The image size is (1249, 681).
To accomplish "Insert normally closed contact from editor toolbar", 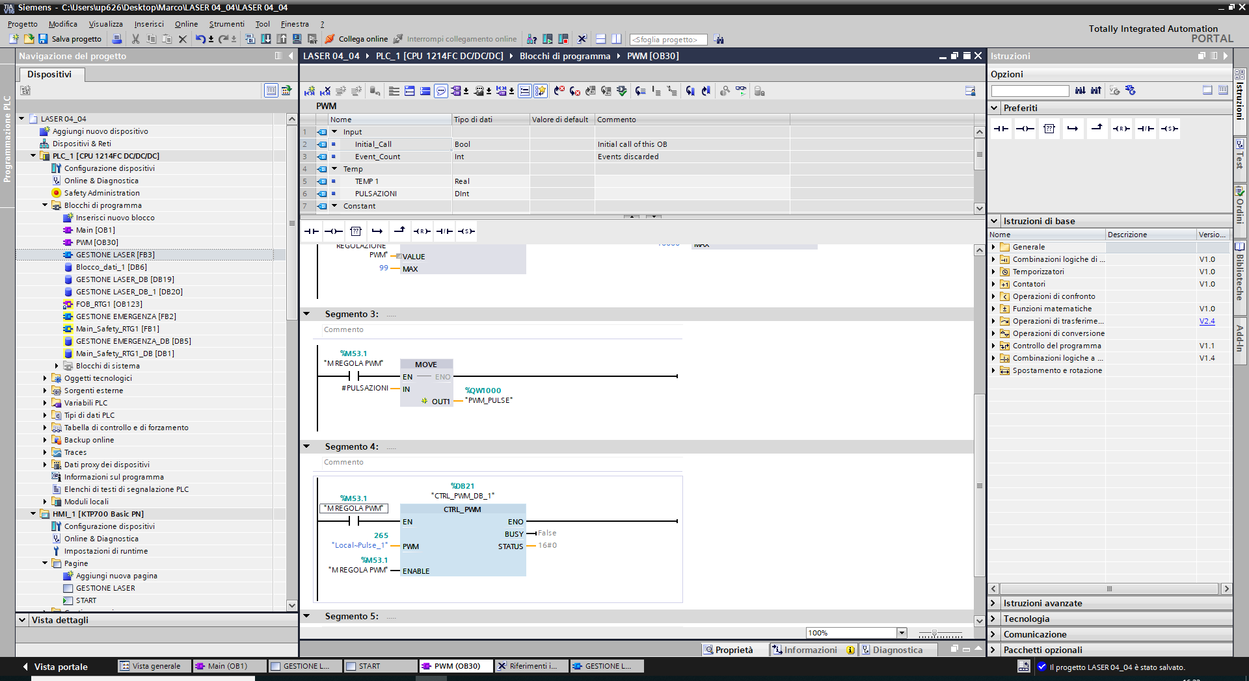I will coord(444,231).
